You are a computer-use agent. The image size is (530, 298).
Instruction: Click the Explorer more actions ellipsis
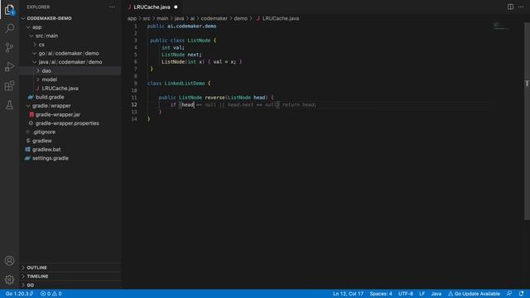[112, 7]
